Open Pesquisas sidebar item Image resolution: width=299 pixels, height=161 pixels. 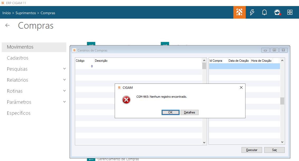(x=17, y=69)
